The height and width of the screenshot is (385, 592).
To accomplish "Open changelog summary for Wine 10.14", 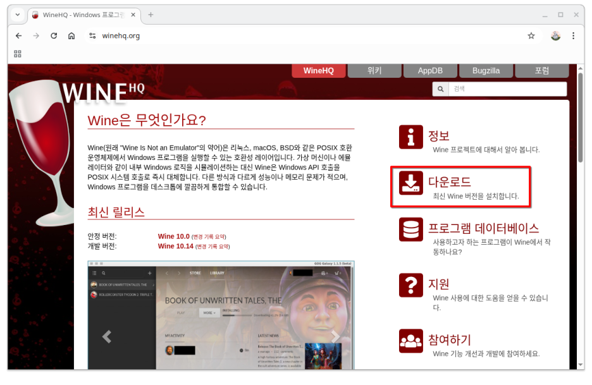I will click(x=213, y=247).
